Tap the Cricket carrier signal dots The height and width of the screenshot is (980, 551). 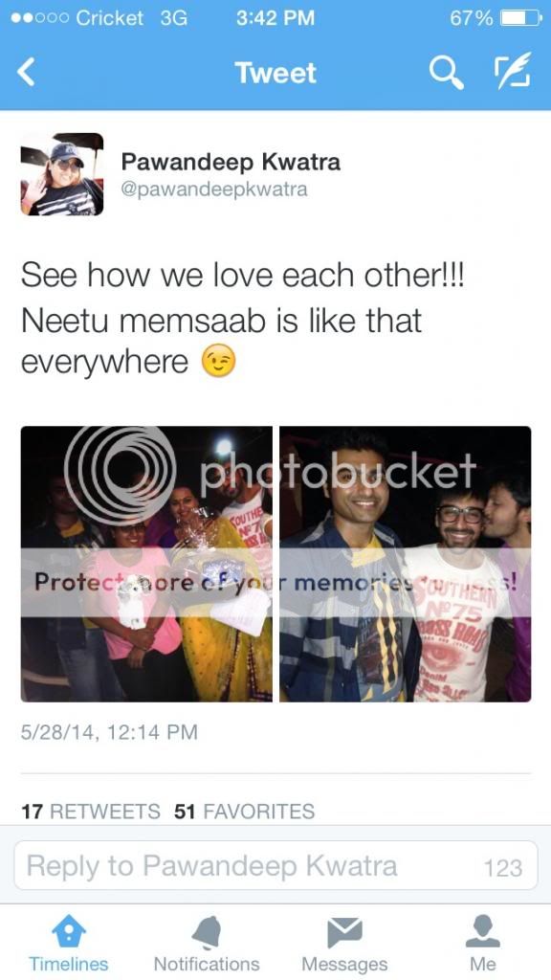point(38,18)
